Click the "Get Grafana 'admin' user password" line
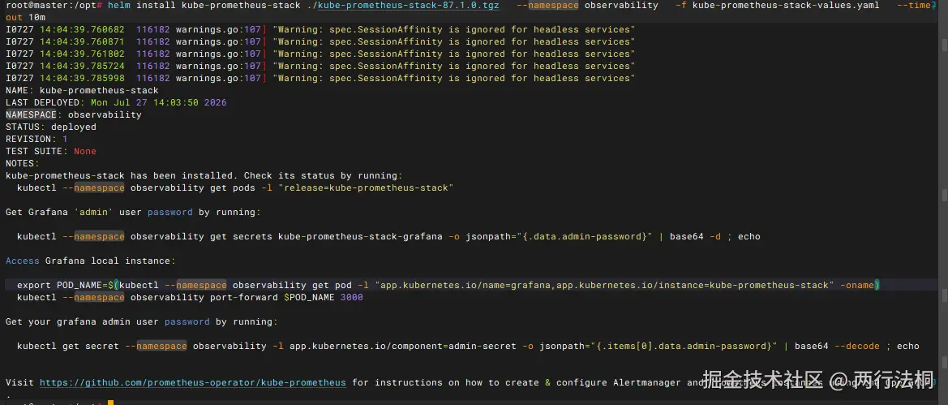The width and height of the screenshot is (948, 405). click(133, 213)
